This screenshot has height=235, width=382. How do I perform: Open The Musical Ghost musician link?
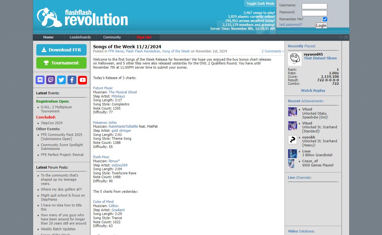(123, 92)
